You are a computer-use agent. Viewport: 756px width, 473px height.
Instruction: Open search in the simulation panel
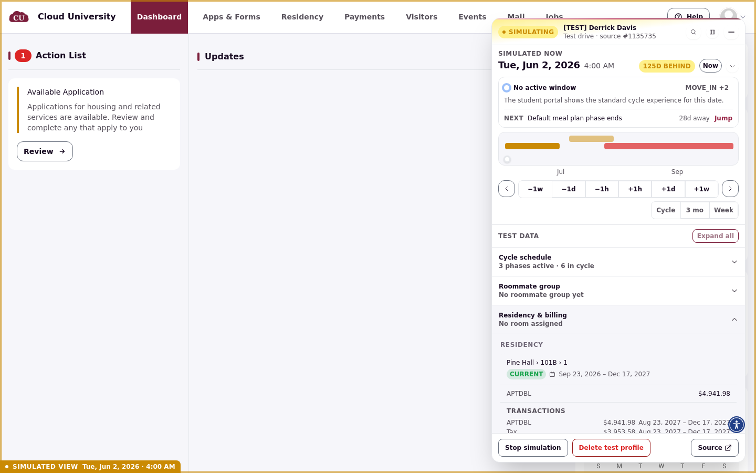coord(694,32)
